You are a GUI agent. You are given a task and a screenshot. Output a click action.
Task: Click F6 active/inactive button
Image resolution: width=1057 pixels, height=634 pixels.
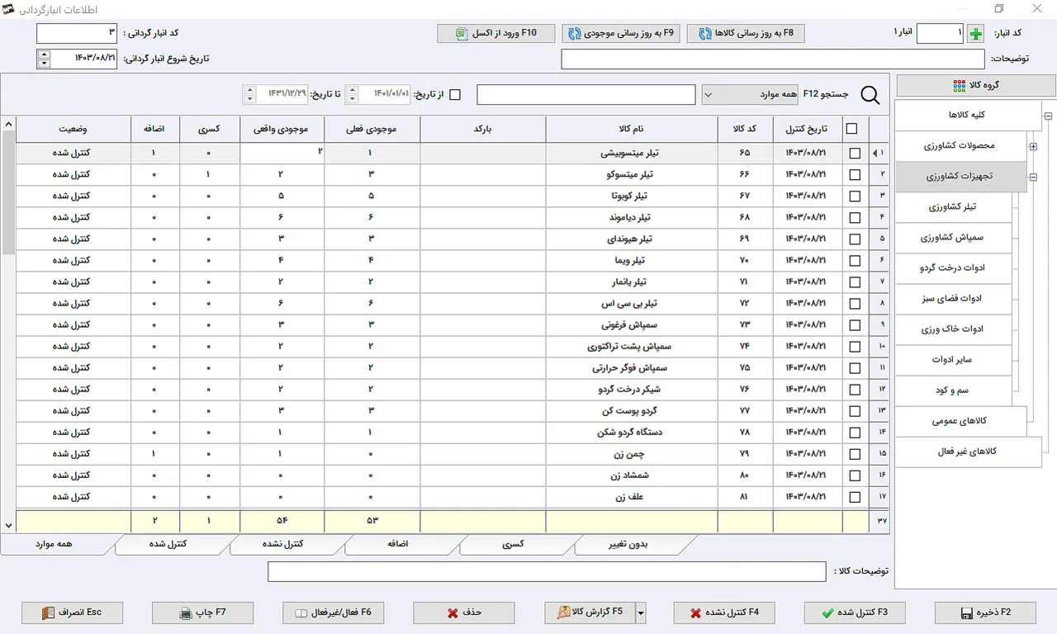point(333,613)
